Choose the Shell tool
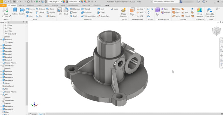Viewport: 223px width, 115px height. (x=74, y=12)
